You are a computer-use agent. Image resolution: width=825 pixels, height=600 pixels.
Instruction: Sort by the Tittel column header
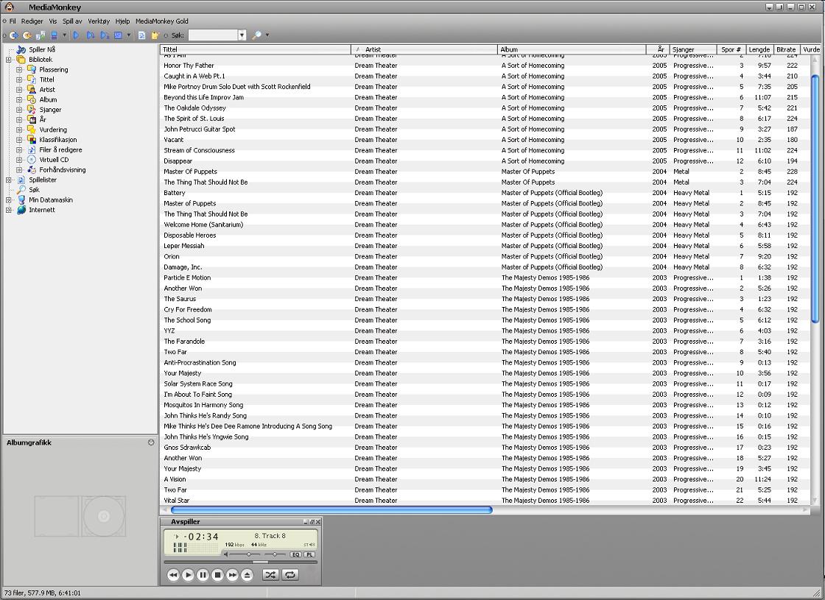pos(256,49)
